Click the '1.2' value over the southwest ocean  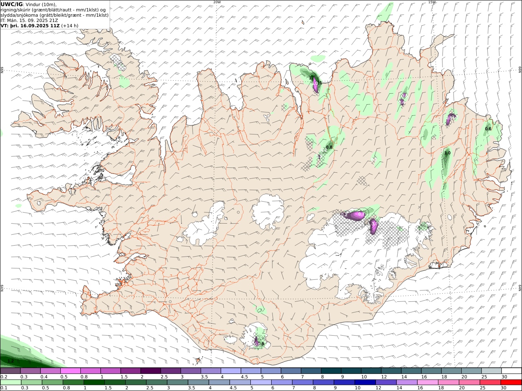11,361
